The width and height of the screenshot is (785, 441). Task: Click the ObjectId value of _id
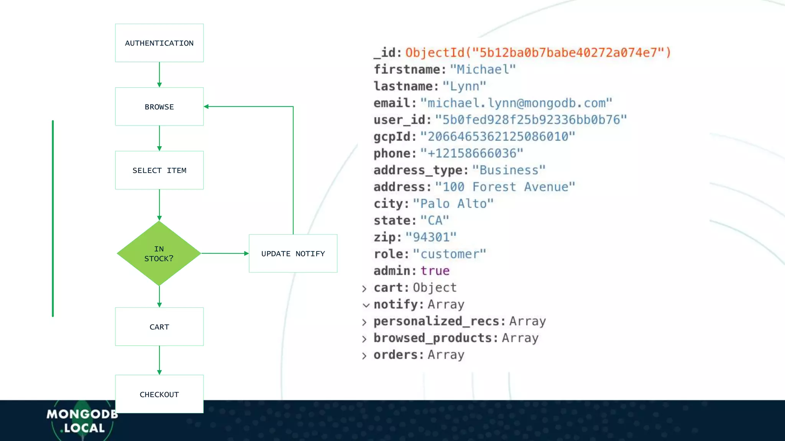click(x=538, y=52)
